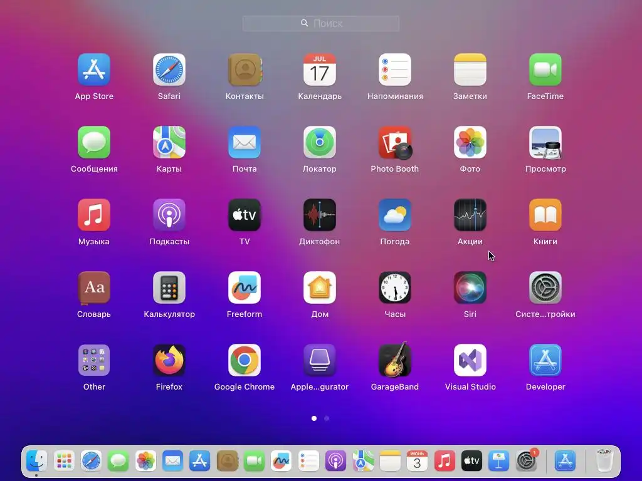Open System Settings with badge in Dock
This screenshot has height=481, width=642.
(527, 460)
